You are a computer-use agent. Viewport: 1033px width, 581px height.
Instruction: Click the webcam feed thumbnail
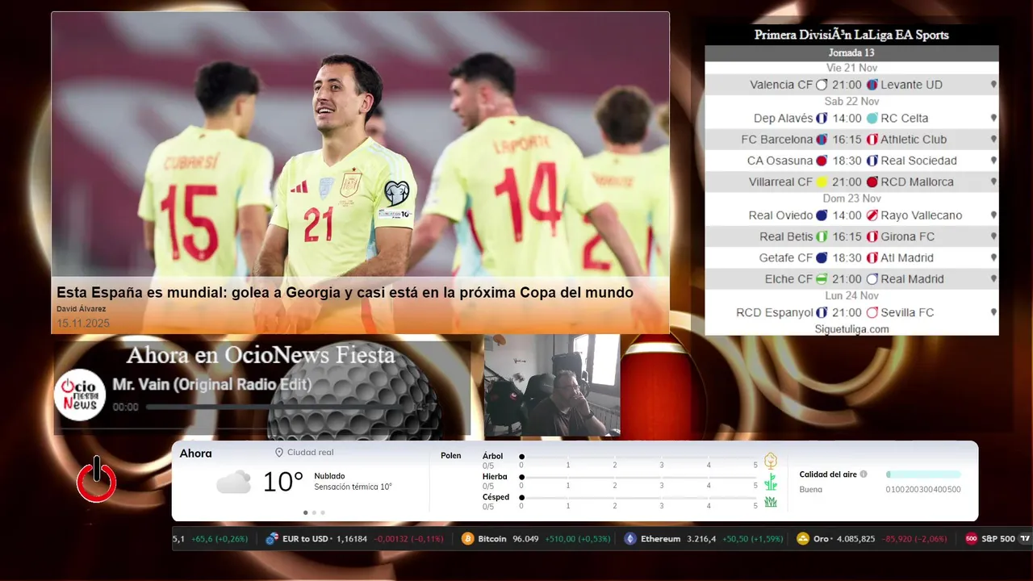pyautogui.click(x=552, y=386)
